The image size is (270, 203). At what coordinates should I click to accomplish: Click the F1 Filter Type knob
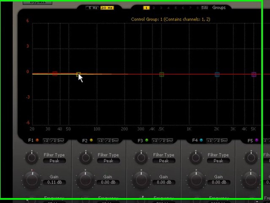(x=32, y=158)
